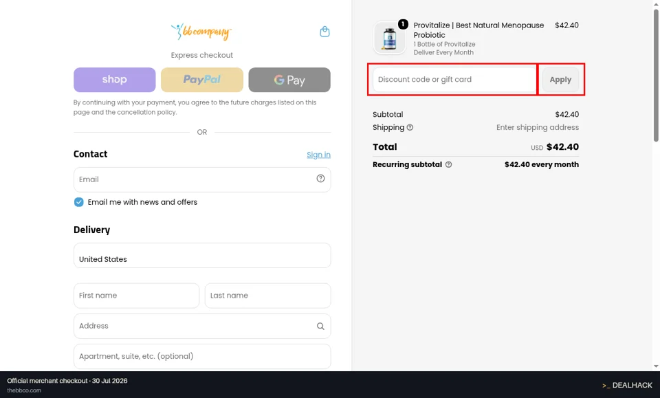This screenshot has height=398, width=660.
Task: Focus the Email input field
Action: (x=202, y=179)
